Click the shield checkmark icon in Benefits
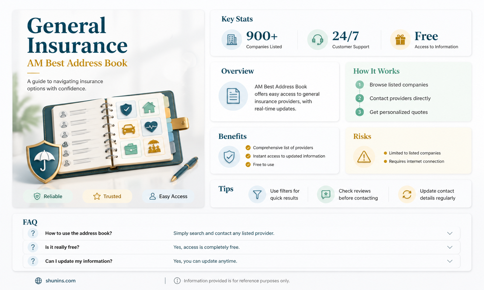The height and width of the screenshot is (290, 484). coord(229,156)
